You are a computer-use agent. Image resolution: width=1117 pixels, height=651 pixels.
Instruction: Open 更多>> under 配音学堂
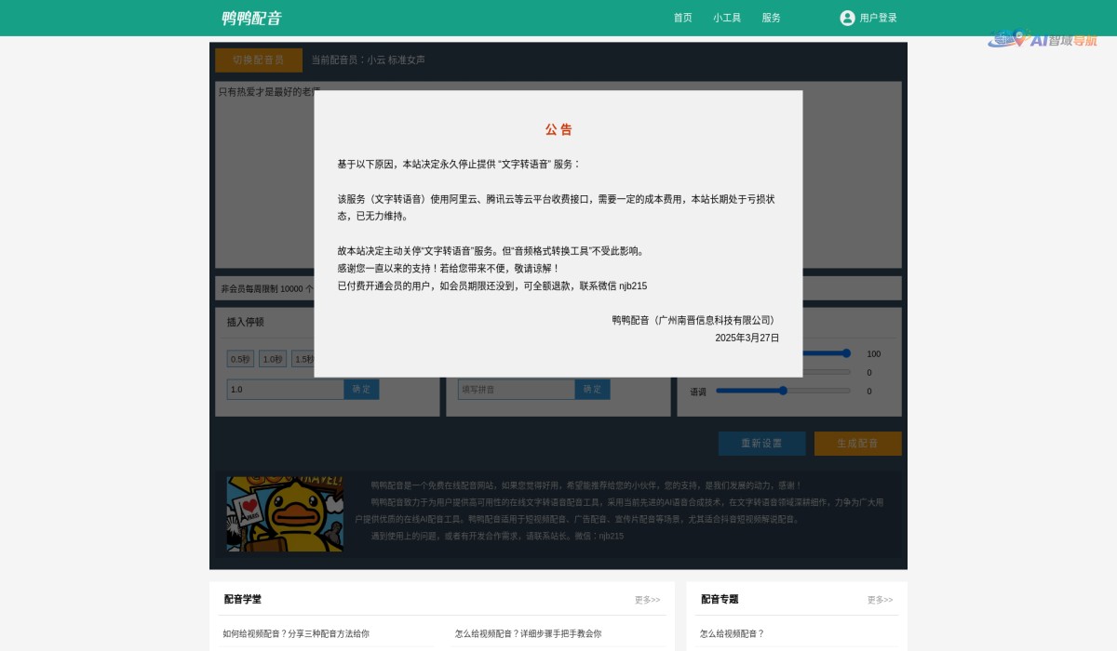click(x=645, y=600)
